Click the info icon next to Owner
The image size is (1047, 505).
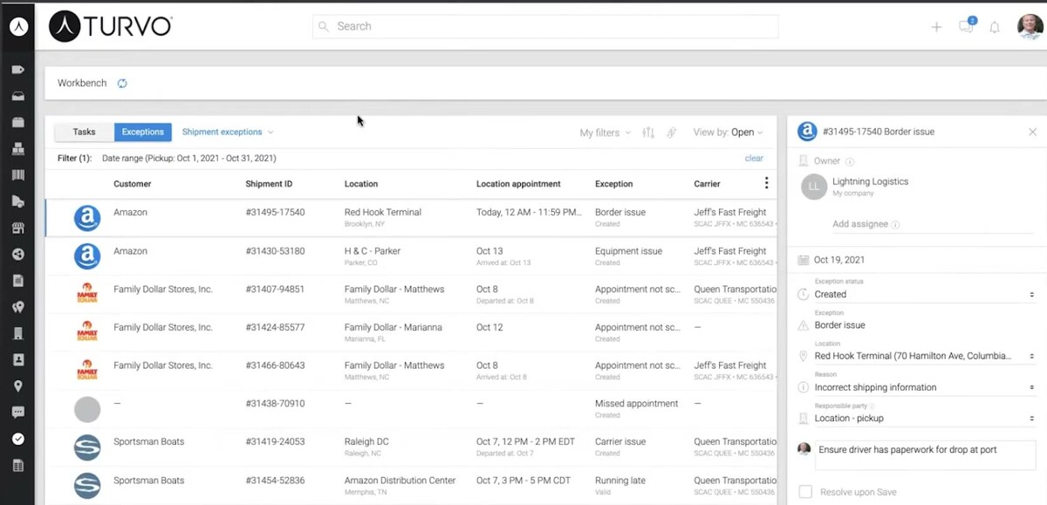[850, 161]
